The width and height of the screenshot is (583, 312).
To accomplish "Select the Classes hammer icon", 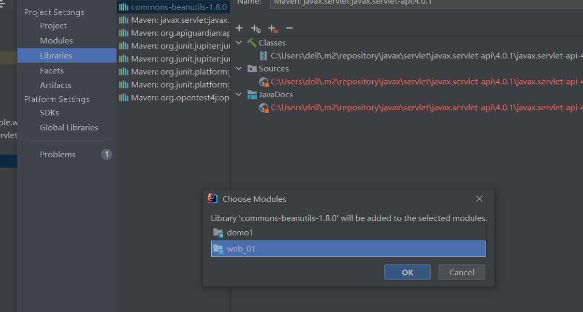I will click(x=252, y=43).
